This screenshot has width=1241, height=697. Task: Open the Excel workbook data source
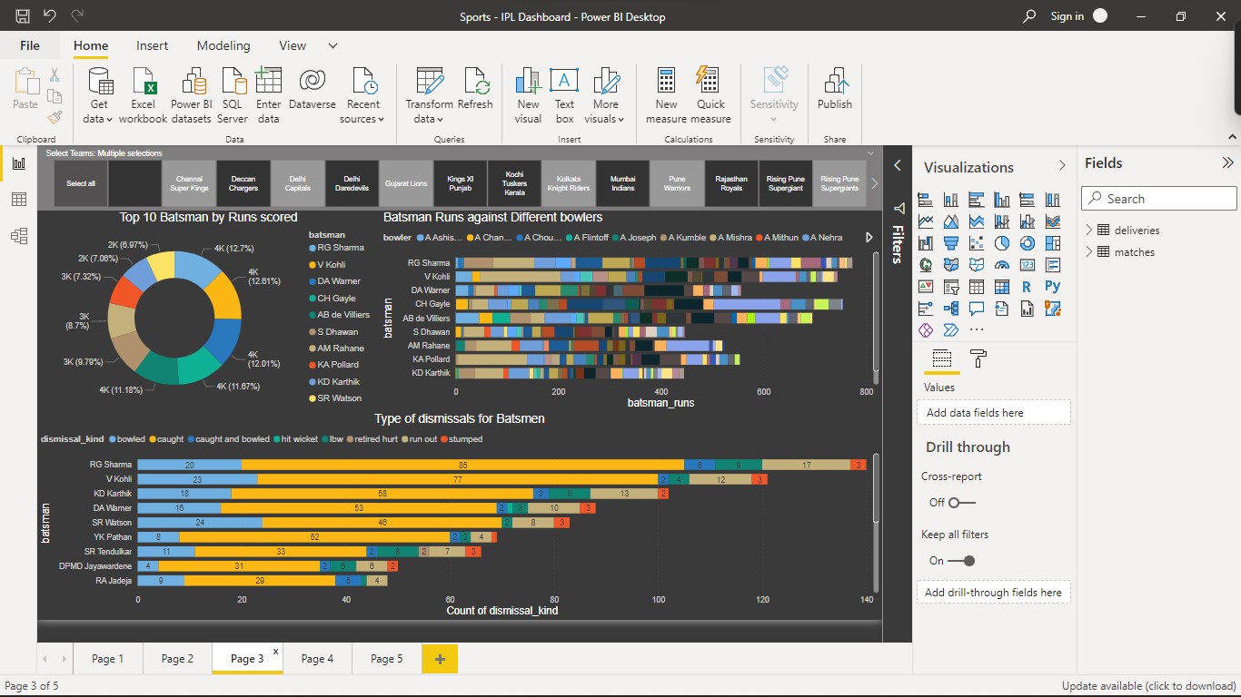click(144, 95)
